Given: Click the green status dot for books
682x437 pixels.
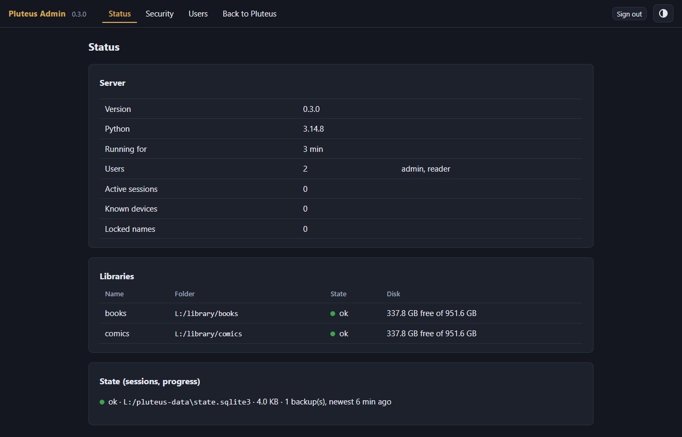Looking at the screenshot, I should [333, 314].
